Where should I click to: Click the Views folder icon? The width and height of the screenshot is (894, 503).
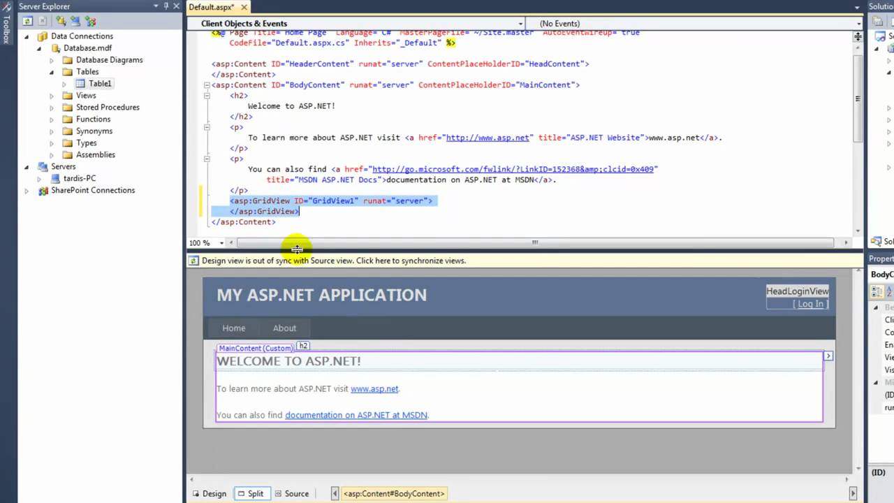coord(68,95)
